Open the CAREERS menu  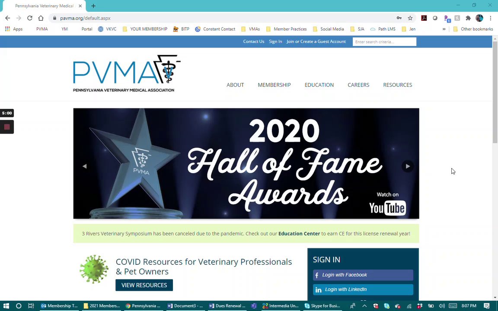click(x=358, y=85)
